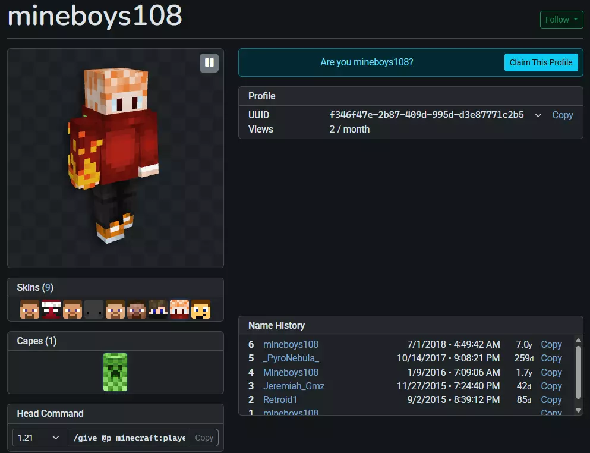Click Claim This Profile button
590x453 pixels.
(x=541, y=62)
